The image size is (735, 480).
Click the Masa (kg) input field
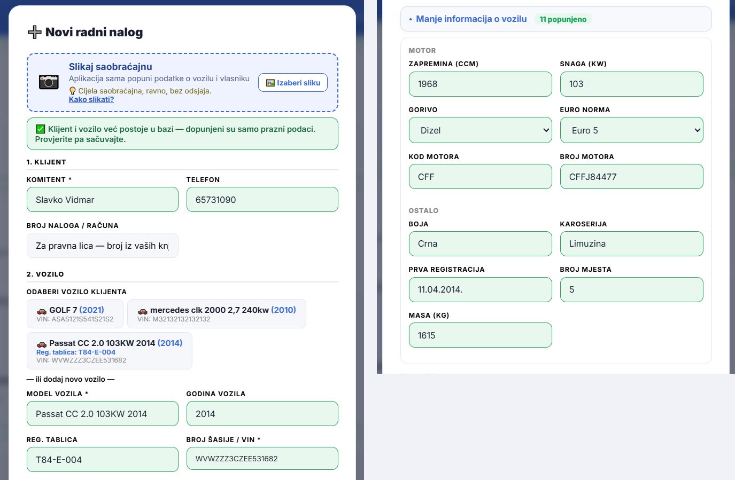(x=481, y=335)
